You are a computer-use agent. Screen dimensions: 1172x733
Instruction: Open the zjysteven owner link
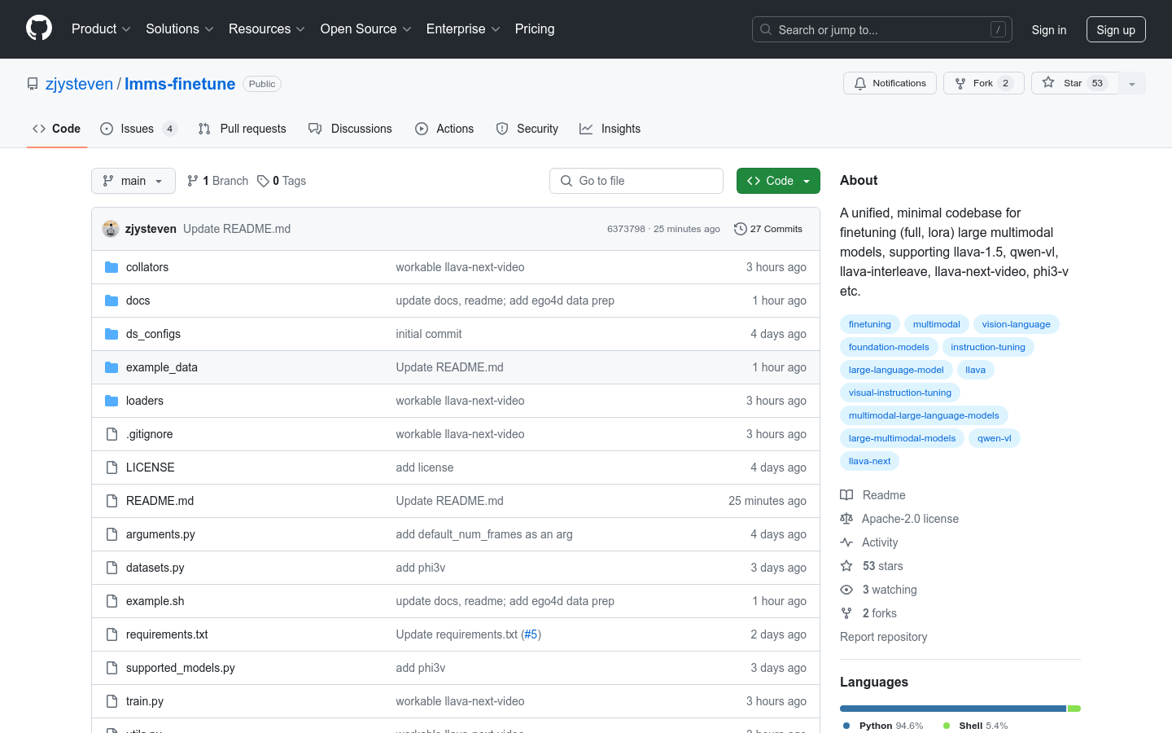click(x=79, y=84)
